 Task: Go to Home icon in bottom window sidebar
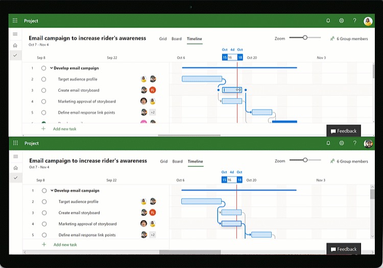16,168
